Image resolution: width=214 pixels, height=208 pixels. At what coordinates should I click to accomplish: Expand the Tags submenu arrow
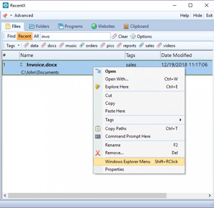pos(180,120)
